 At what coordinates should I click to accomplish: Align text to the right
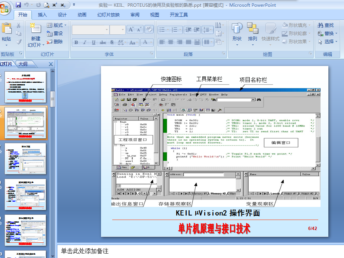pyautogui.click(x=180, y=42)
